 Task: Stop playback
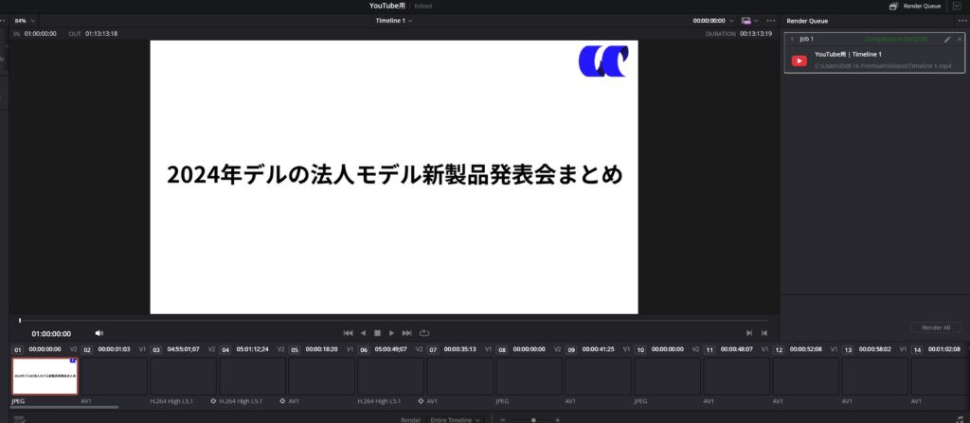click(377, 333)
